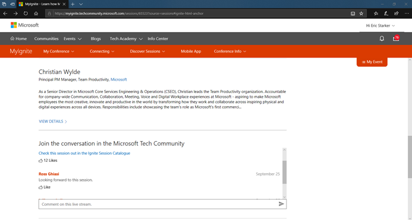
Task: Open notifications bell icon
Action: coord(382,39)
